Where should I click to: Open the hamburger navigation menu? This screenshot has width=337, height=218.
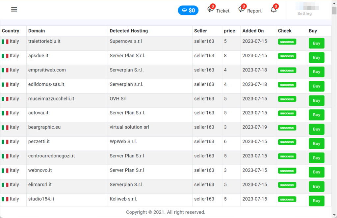point(14,9)
